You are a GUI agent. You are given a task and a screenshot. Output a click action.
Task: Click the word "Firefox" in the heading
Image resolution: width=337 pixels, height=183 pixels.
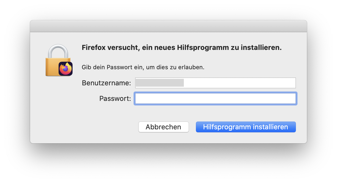[x=93, y=48]
